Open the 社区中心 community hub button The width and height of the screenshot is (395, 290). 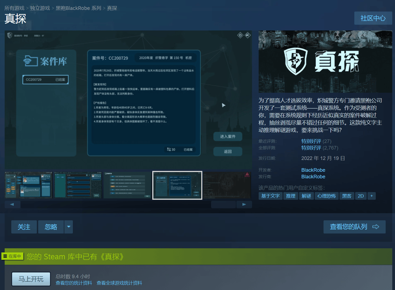373,18
